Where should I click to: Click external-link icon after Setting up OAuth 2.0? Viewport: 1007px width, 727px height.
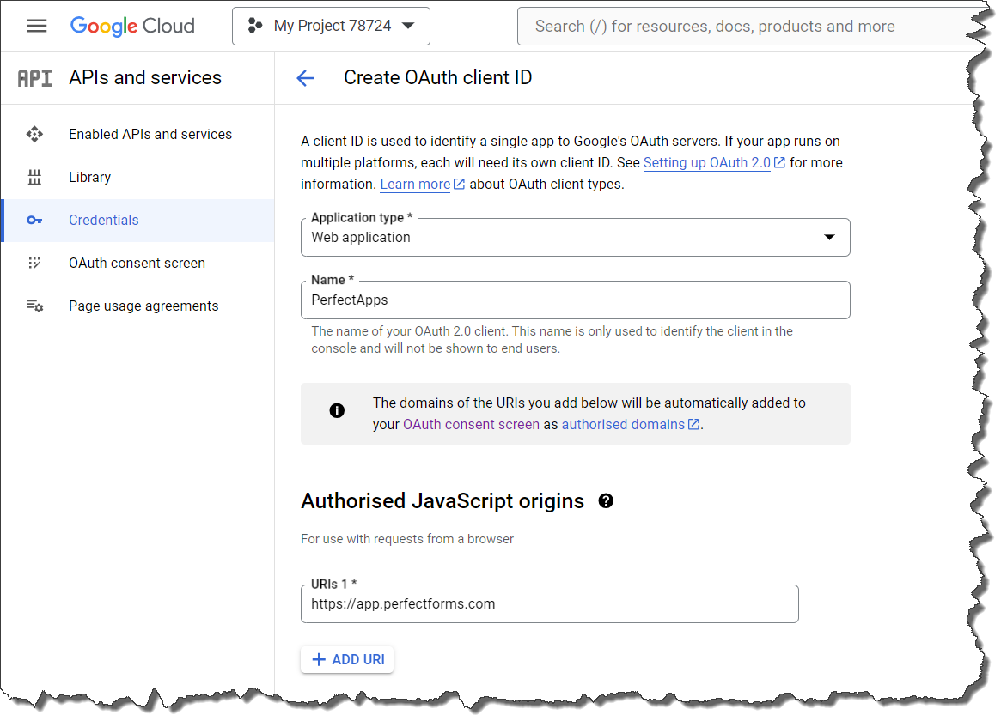(x=779, y=162)
